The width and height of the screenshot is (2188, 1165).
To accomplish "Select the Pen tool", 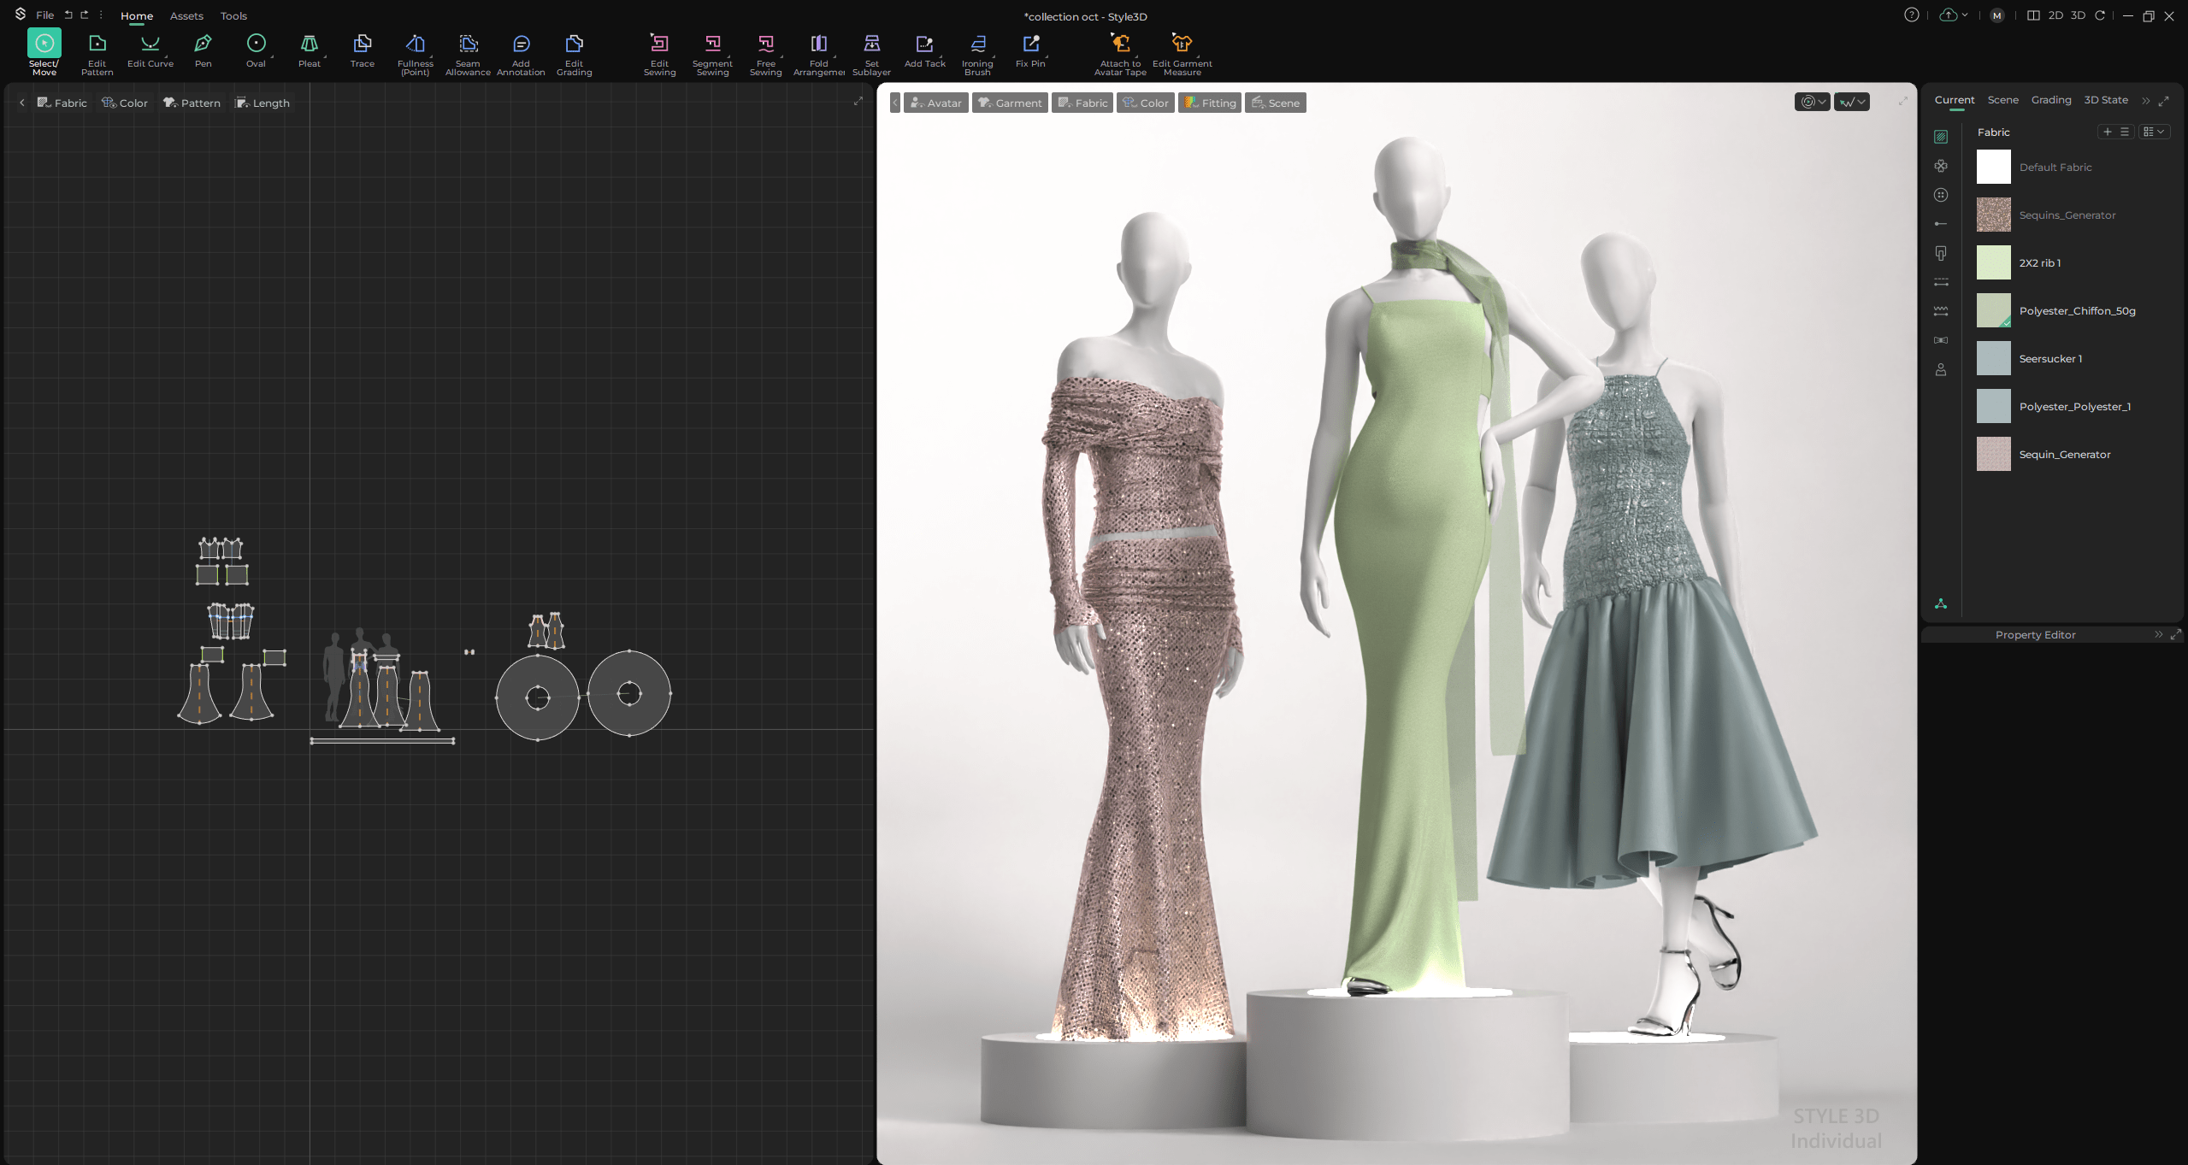I will tap(203, 44).
